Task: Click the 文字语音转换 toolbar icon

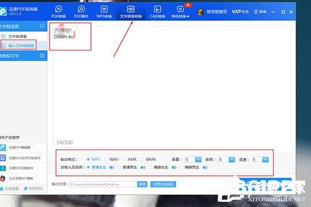Action: coord(131,12)
